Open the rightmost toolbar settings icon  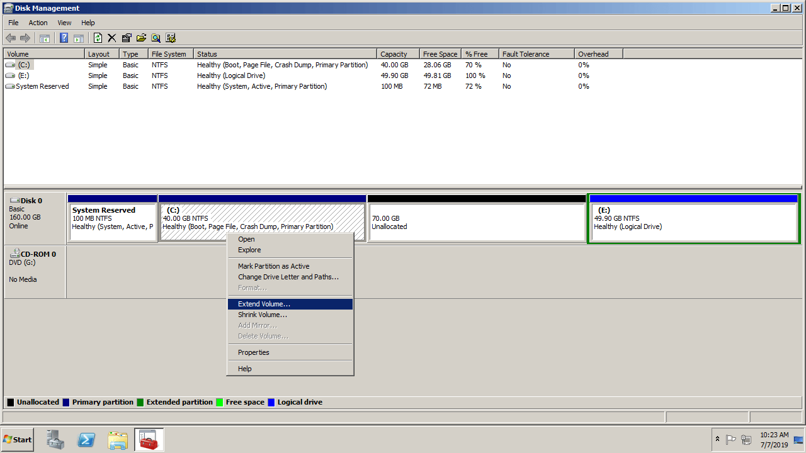click(171, 38)
